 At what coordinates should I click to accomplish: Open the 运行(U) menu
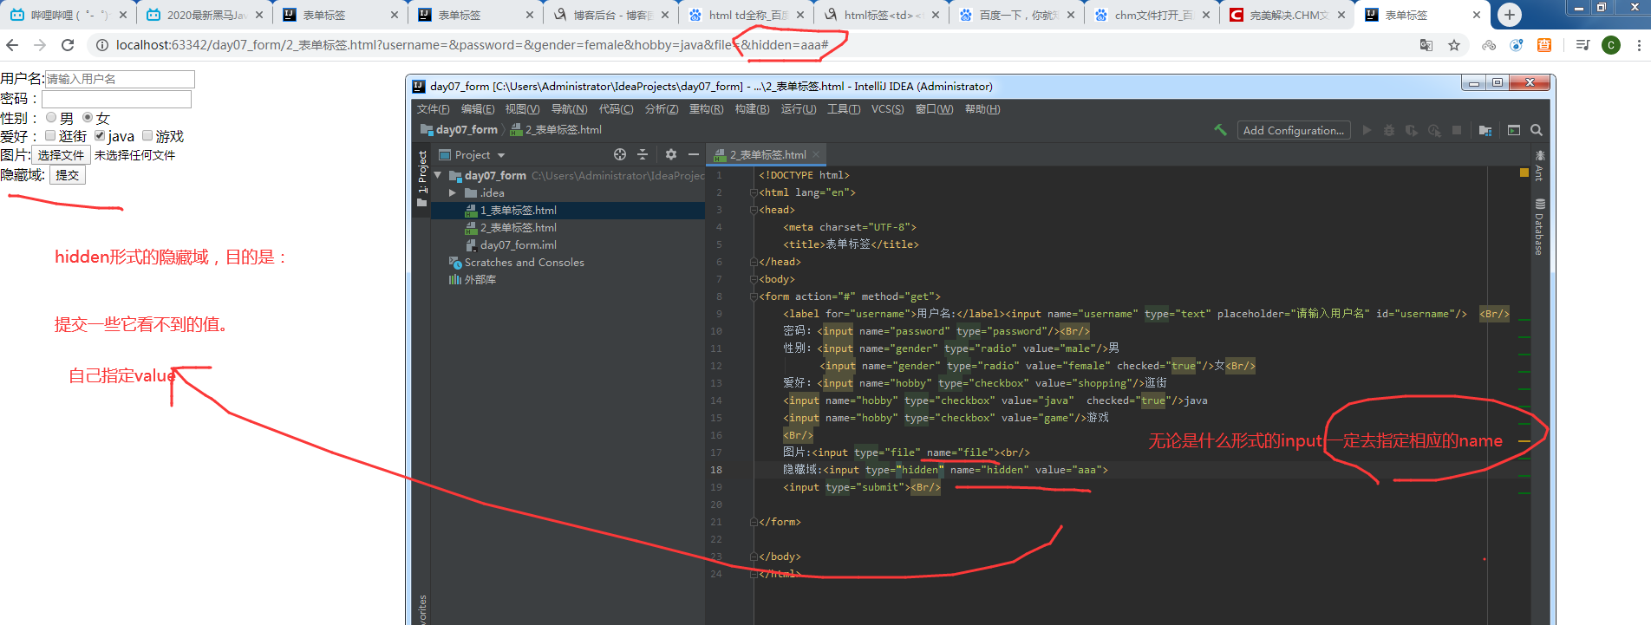tap(799, 109)
